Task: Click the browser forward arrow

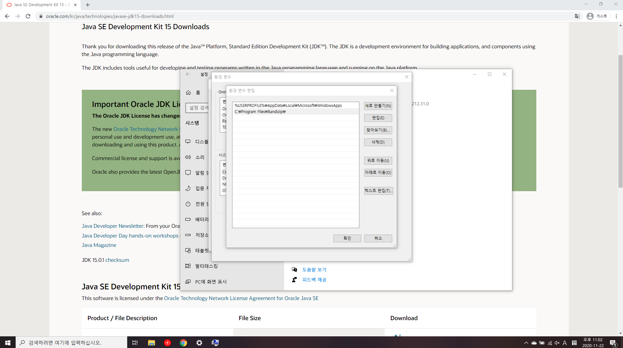Action: point(18,16)
